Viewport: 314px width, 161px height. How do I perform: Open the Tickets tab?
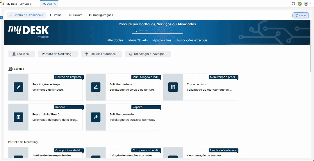click(76, 15)
